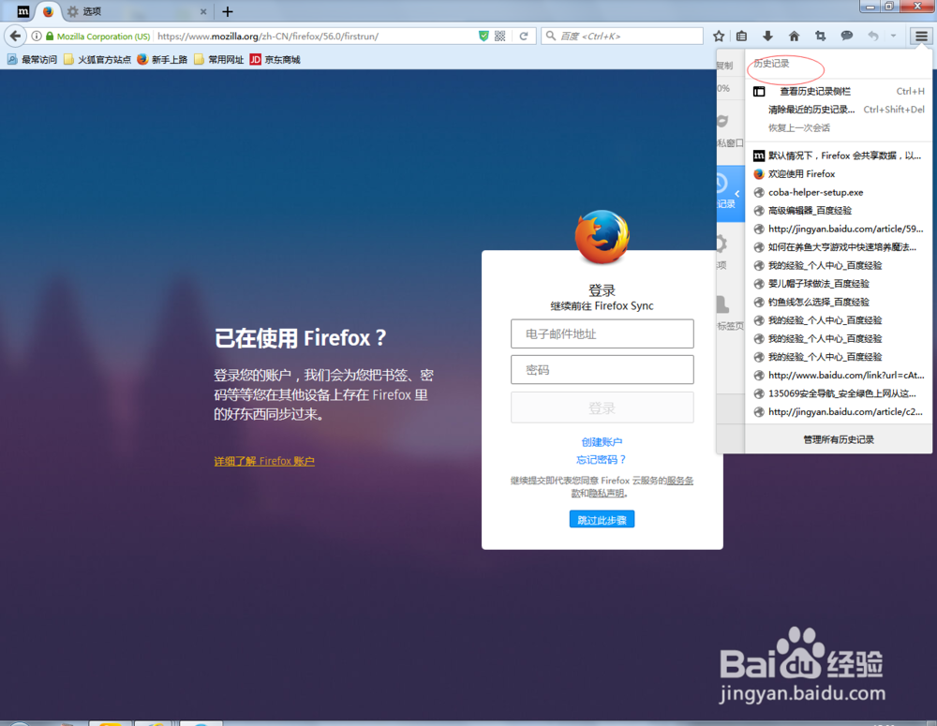Click the green padlock security icon
This screenshot has width=937, height=726.
[x=50, y=36]
